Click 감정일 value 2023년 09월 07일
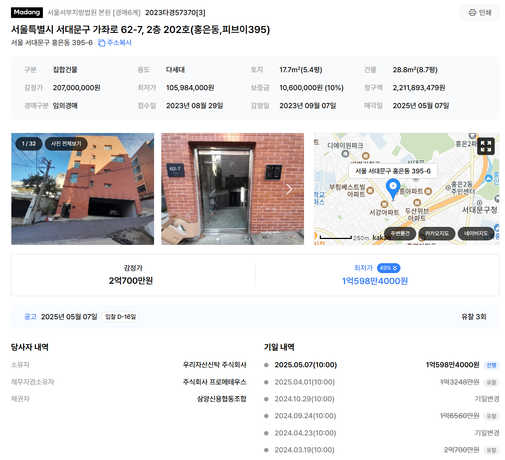The height and width of the screenshot is (460, 505). [308, 106]
